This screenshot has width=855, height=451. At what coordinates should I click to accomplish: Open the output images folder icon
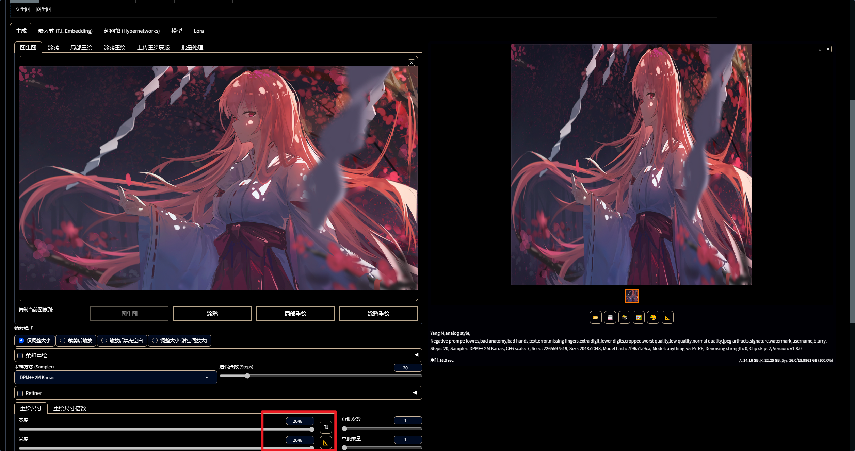(x=595, y=317)
